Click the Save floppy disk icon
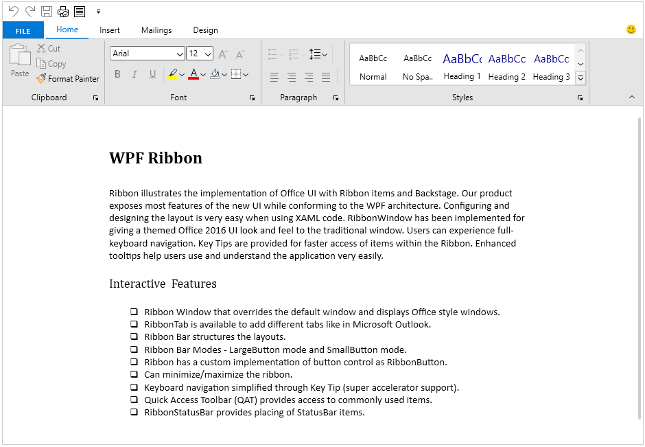This screenshot has width=645, height=447. pyautogui.click(x=47, y=11)
